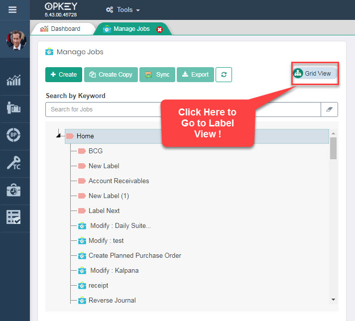
Task: Click the tree scrollbar up arrow
Action: pyautogui.click(x=333, y=133)
